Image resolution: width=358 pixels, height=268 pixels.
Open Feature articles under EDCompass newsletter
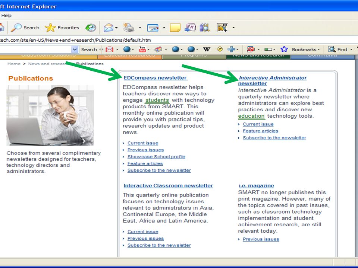pos(145,163)
